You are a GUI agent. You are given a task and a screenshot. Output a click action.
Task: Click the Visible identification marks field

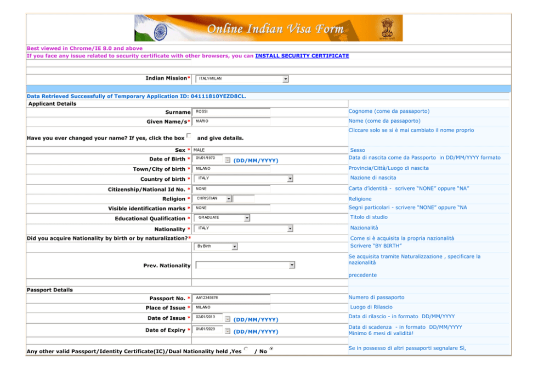click(231, 208)
